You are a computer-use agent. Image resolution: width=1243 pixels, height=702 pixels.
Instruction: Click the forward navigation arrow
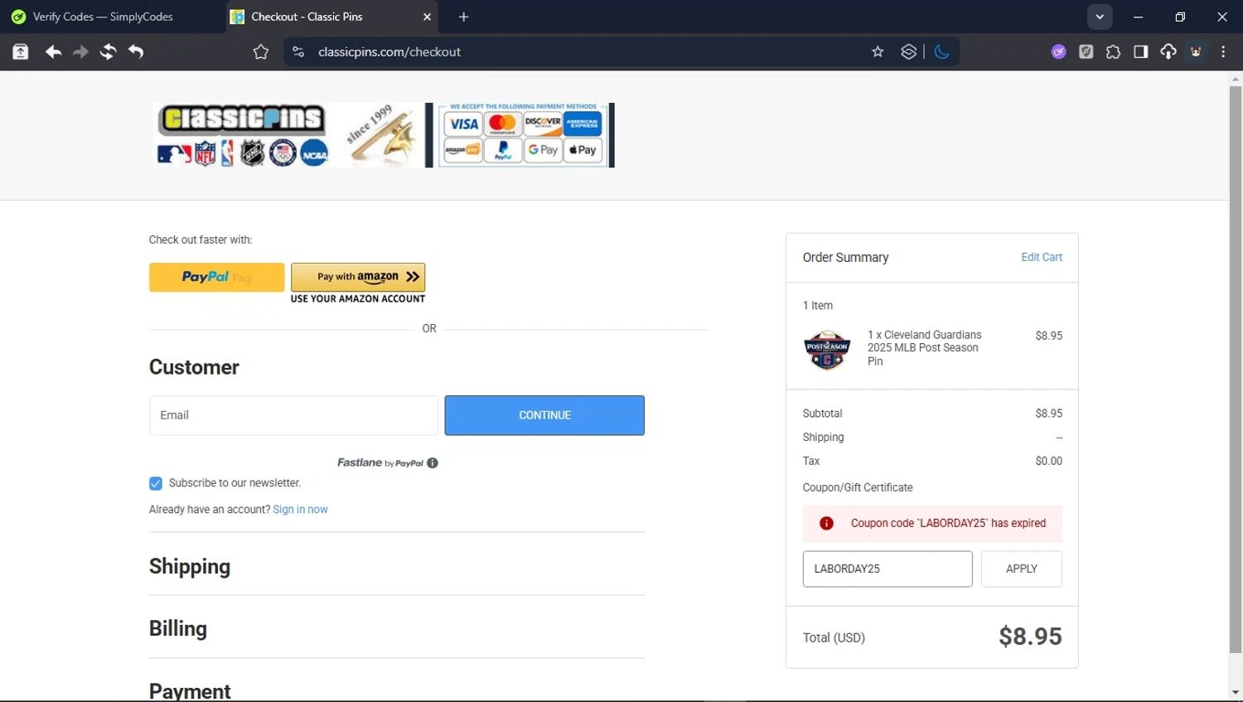pos(80,51)
